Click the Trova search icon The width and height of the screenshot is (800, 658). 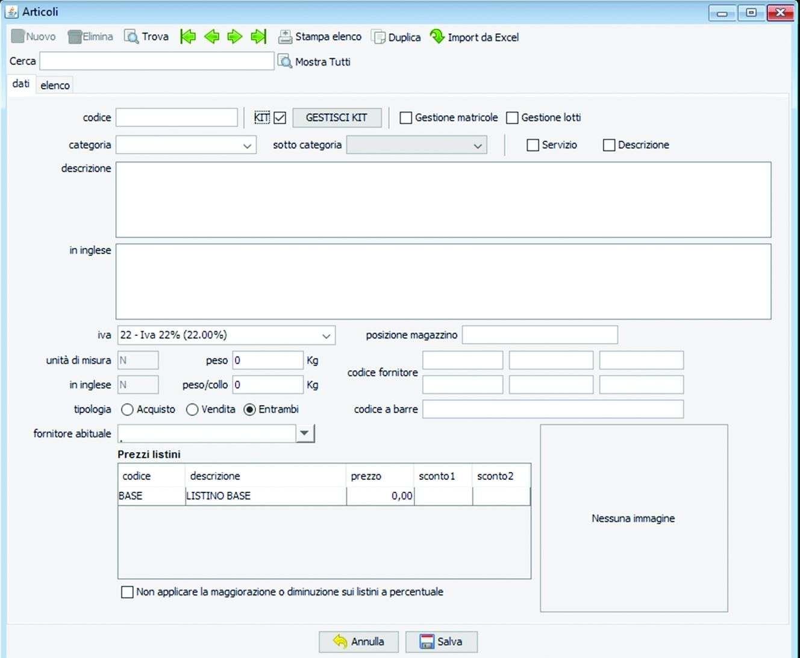click(x=131, y=37)
